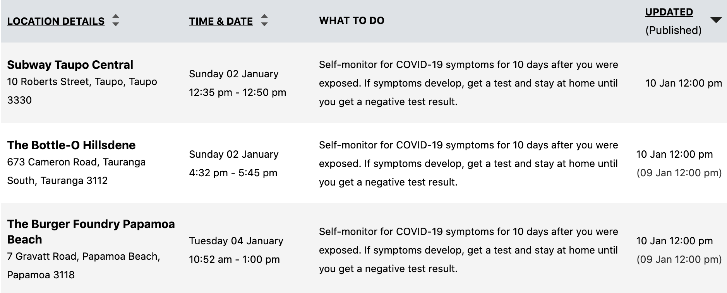This screenshot has width=727, height=293.
Task: Click the 10 Roberts Street, Taupo address
Action: 82,91
